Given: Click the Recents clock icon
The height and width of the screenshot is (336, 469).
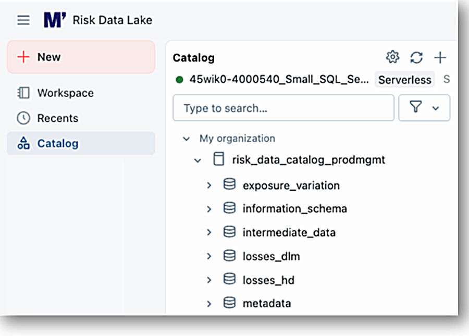Looking at the screenshot, I should click(x=23, y=118).
